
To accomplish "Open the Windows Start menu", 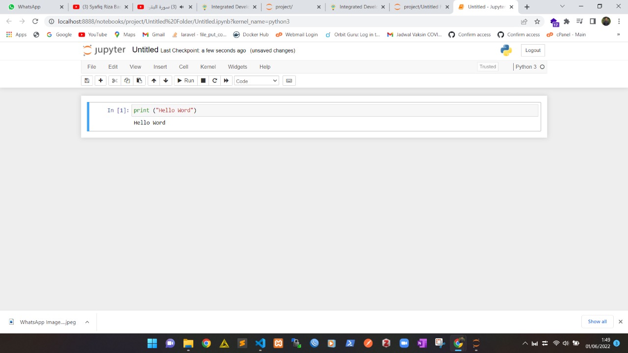I will (x=152, y=343).
